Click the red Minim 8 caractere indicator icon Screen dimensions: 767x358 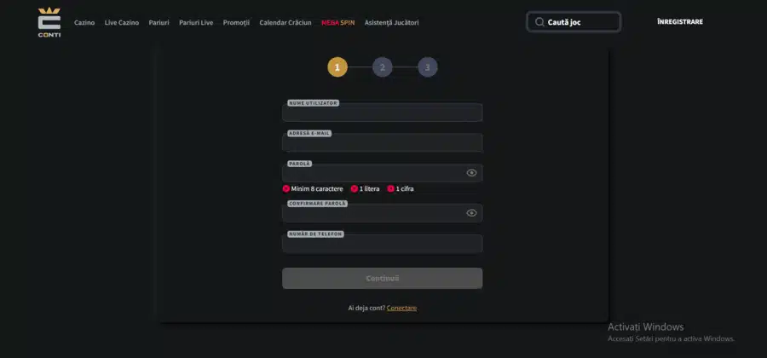286,188
